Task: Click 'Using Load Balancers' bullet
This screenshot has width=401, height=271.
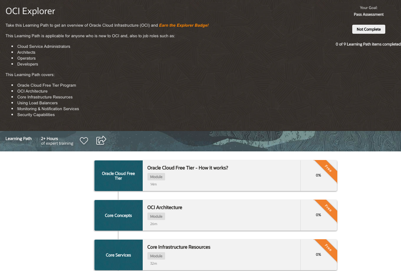Action: tap(37, 103)
